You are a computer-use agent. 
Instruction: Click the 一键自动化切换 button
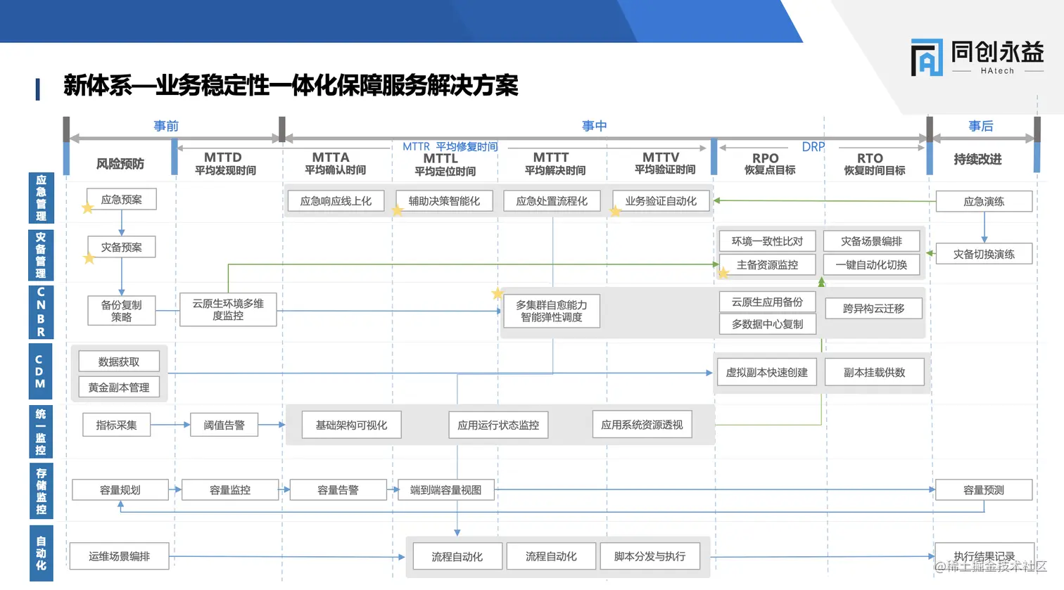point(873,264)
